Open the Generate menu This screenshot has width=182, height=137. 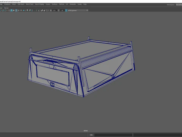(73, 4)
